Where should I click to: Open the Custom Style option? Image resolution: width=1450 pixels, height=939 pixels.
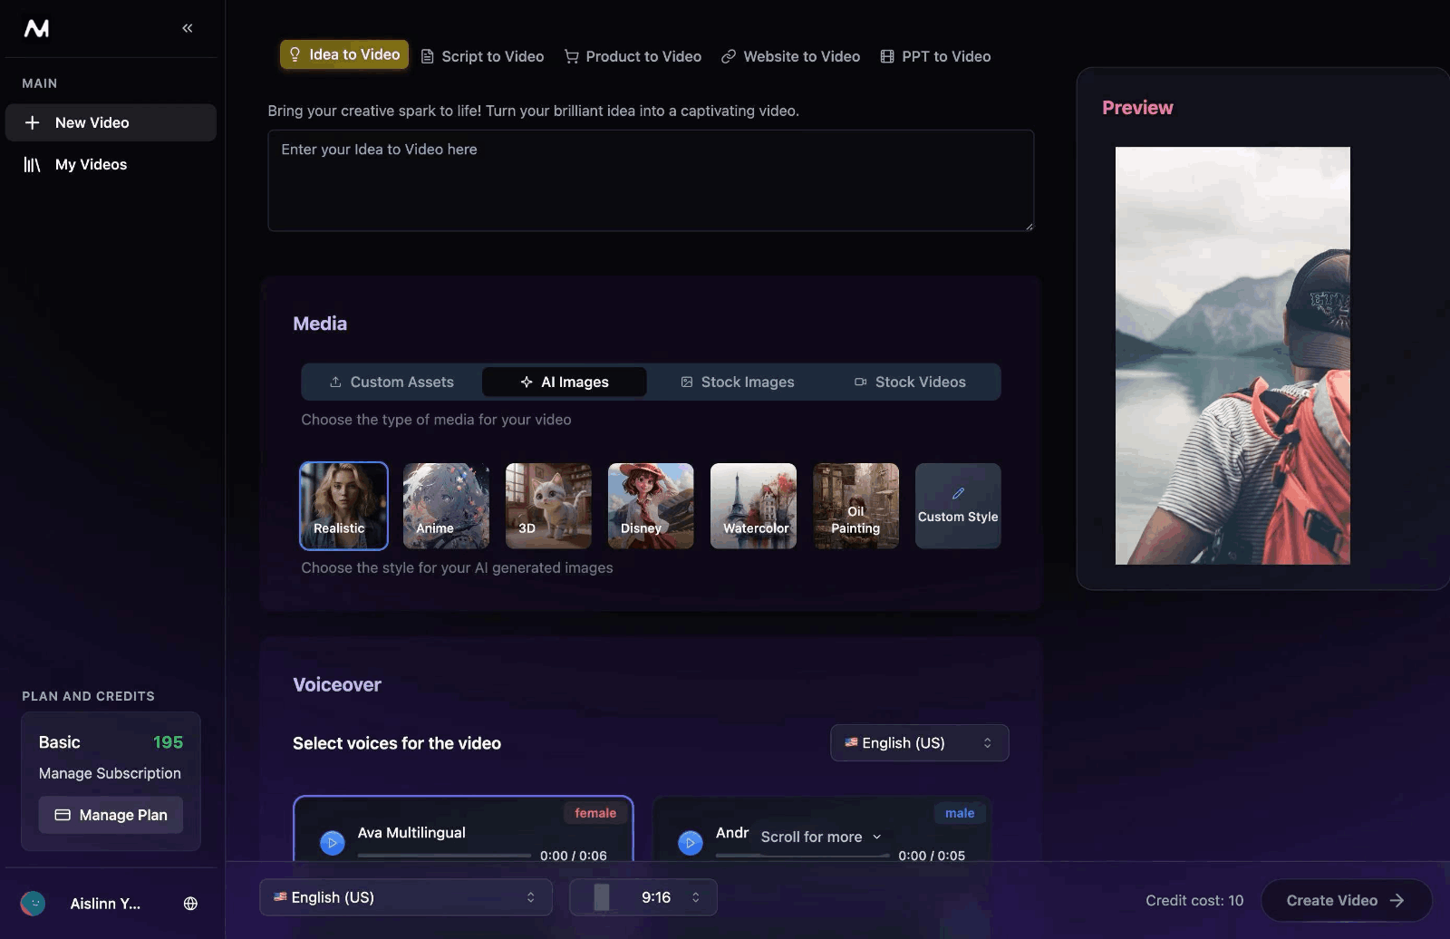958,506
